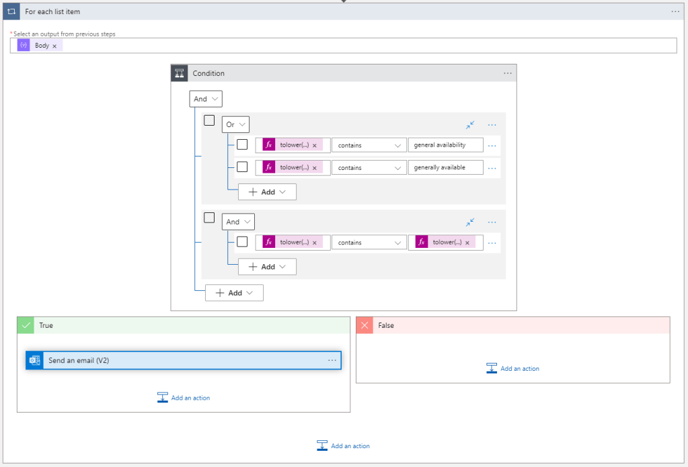
Task: Collapse the nested And group arrows icon
Action: click(x=470, y=222)
